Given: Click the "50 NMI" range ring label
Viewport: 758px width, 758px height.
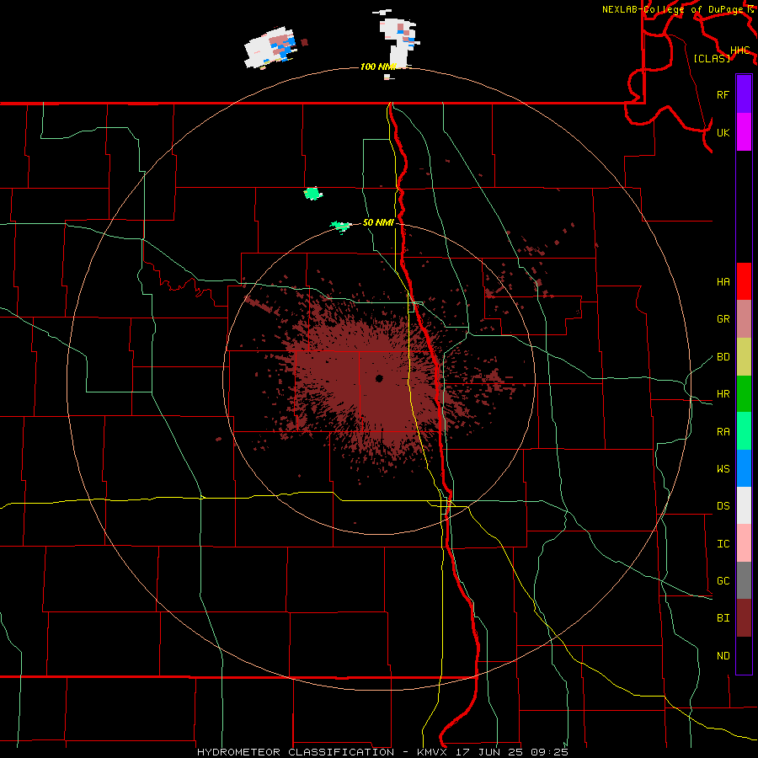Looking at the screenshot, I should (x=378, y=222).
